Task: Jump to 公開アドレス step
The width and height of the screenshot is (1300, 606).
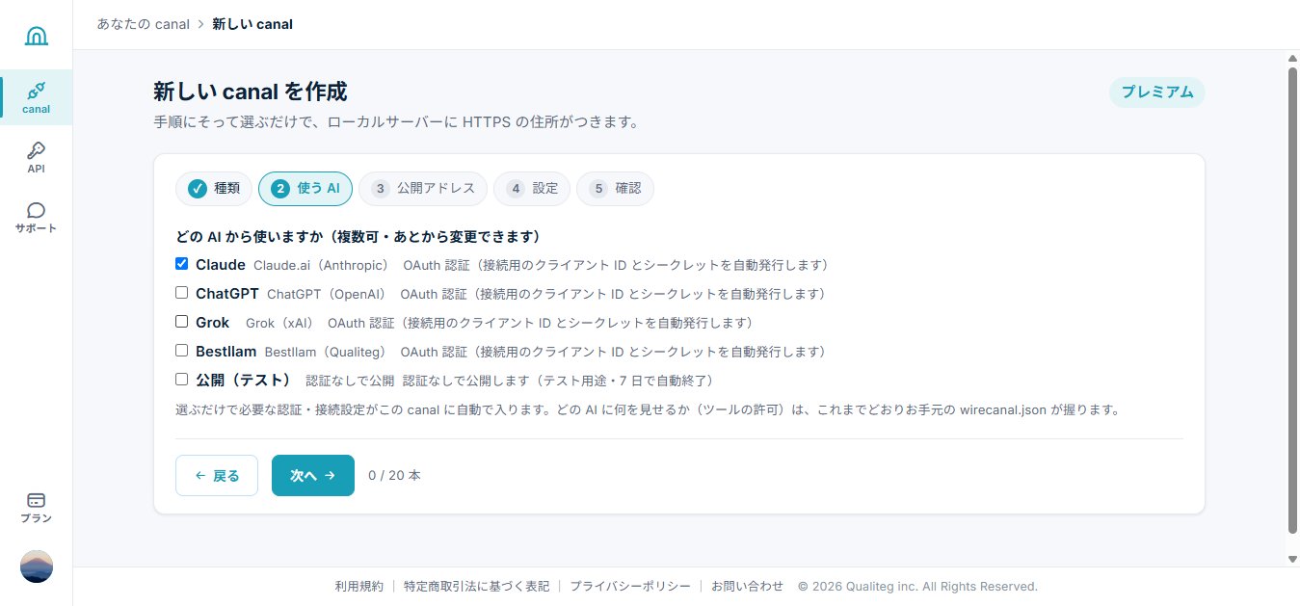Action: pyautogui.click(x=423, y=189)
